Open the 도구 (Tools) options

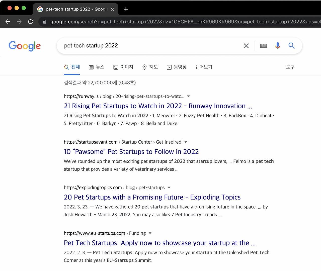click(x=290, y=67)
